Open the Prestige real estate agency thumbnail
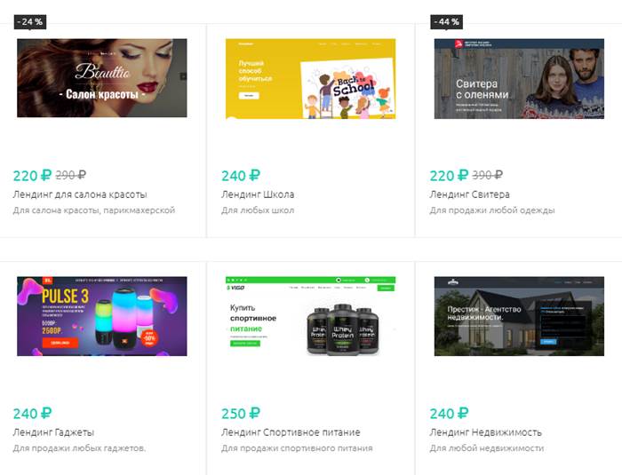Image resolution: width=622 pixels, height=475 pixels. tap(519, 316)
